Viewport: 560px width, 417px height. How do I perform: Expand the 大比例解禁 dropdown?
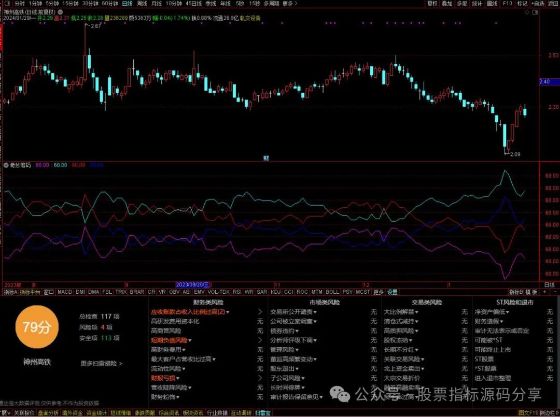pyautogui.click(x=416, y=312)
